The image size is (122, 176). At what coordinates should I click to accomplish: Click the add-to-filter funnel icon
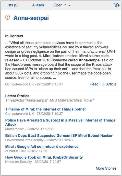pos(116,5)
